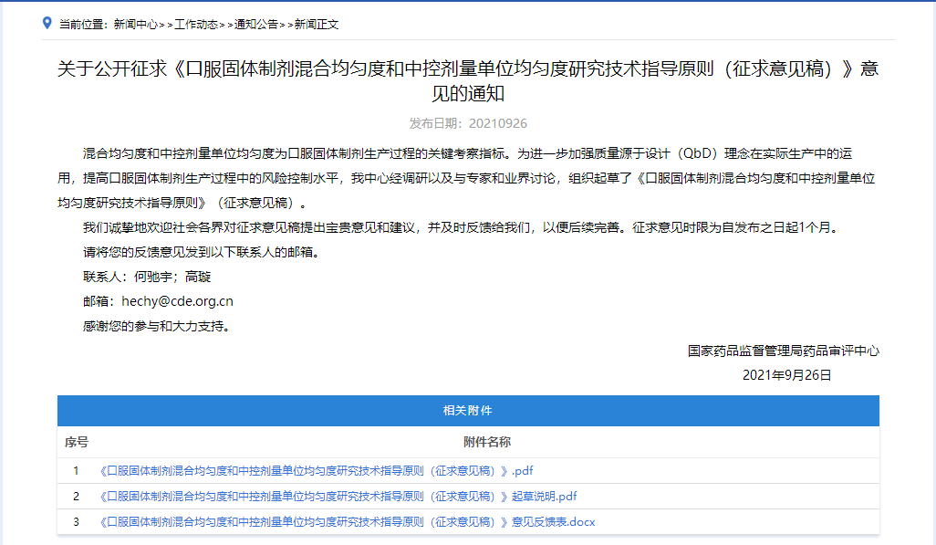Open the 意见反馈表.docx attachment
The width and height of the screenshot is (936, 545).
pyautogui.click(x=347, y=522)
